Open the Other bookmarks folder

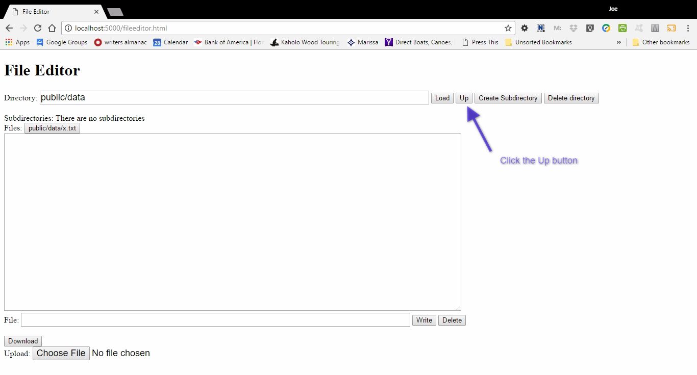[661, 42]
